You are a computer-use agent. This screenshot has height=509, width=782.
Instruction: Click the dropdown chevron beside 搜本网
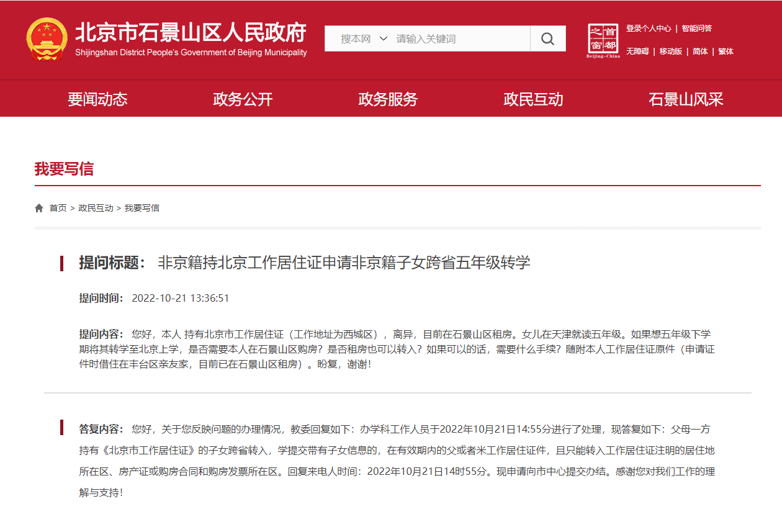click(383, 38)
